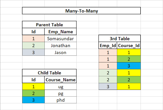
Task: Select the pg course cell
Action: (60, 93)
